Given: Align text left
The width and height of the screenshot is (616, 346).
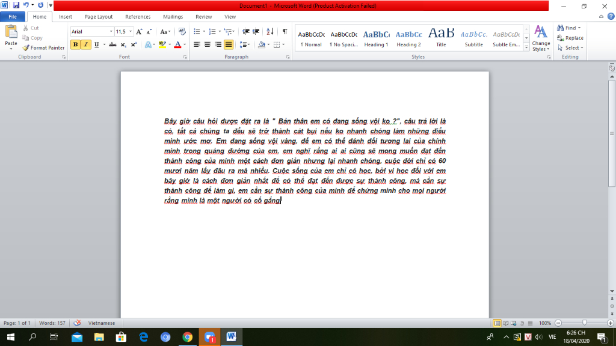Looking at the screenshot, I should (197, 44).
